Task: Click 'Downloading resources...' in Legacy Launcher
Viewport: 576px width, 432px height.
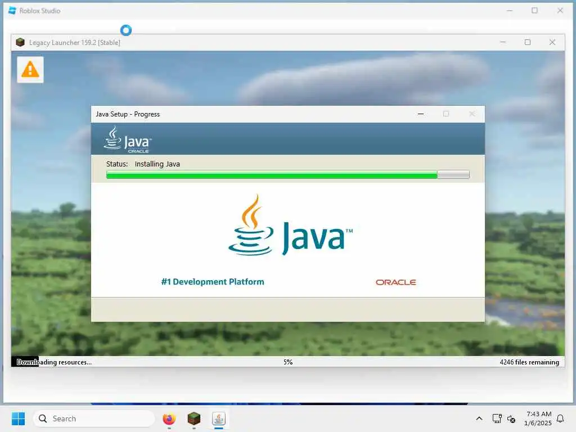Action: 54,362
